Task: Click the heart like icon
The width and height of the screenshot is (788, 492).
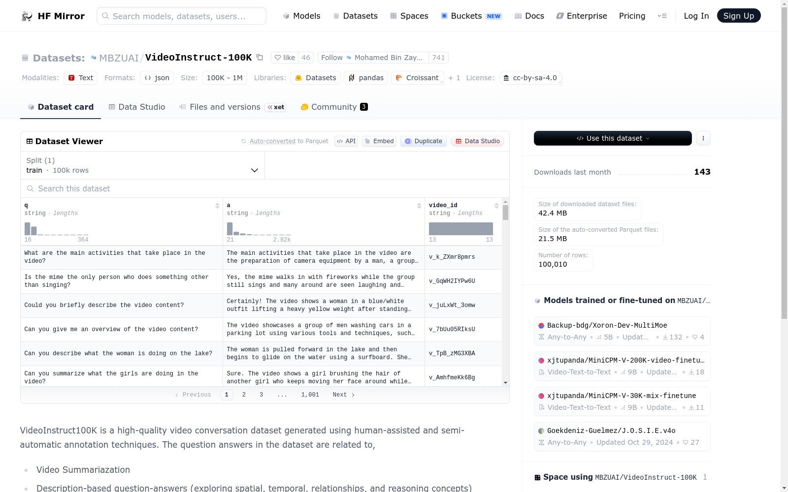Action: [278, 58]
